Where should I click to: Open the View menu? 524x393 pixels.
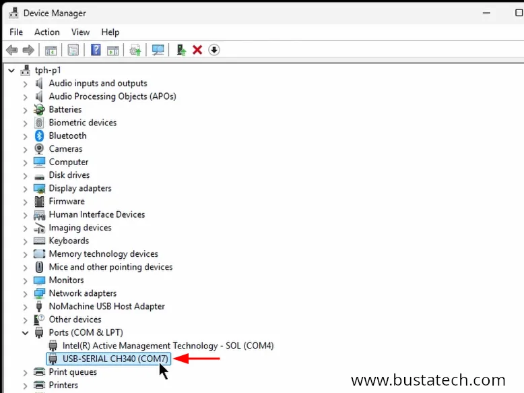click(80, 32)
